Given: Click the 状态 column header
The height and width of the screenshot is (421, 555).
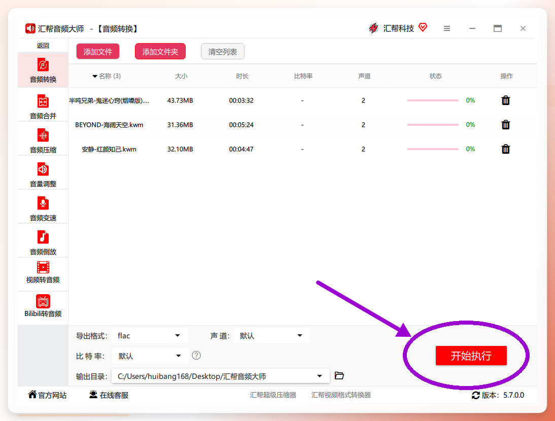Looking at the screenshot, I should (435, 76).
